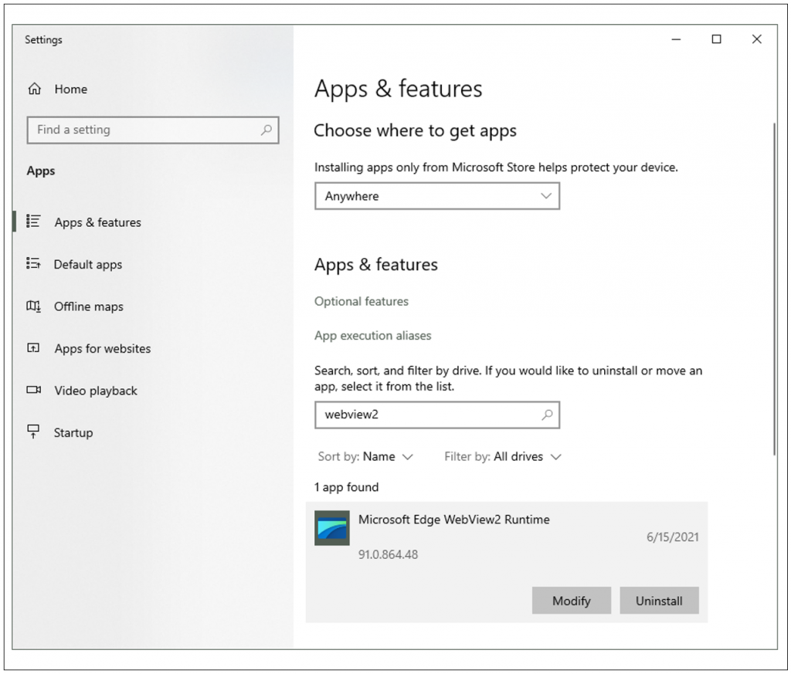Click the Home house icon
791x674 pixels.
point(34,90)
